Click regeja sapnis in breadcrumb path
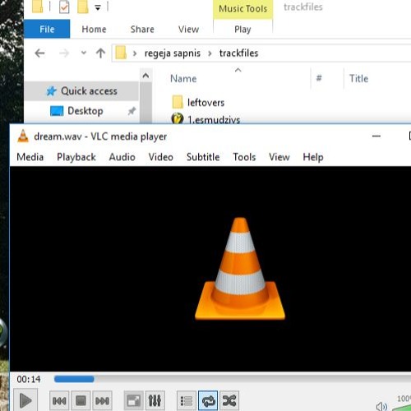The image size is (411, 411). pyautogui.click(x=173, y=53)
